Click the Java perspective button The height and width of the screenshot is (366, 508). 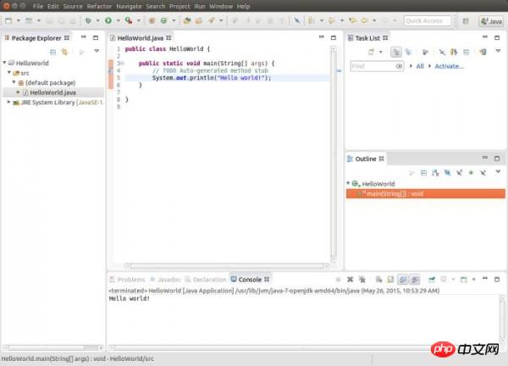(x=491, y=21)
